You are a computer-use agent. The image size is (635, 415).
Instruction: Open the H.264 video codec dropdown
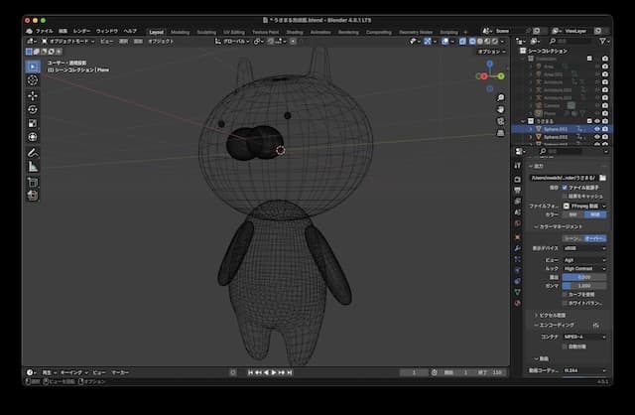point(584,370)
